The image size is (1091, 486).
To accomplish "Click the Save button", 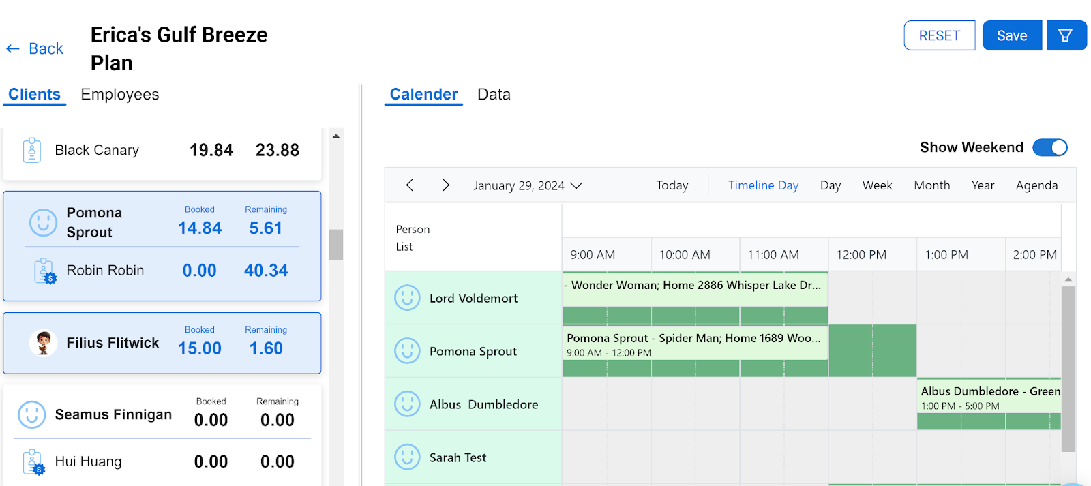I will (x=1012, y=35).
